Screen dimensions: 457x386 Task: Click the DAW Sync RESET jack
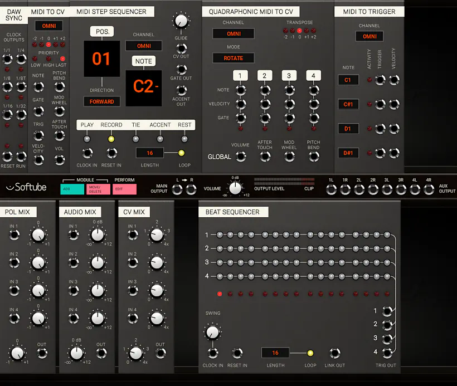pyautogui.click(x=7, y=157)
